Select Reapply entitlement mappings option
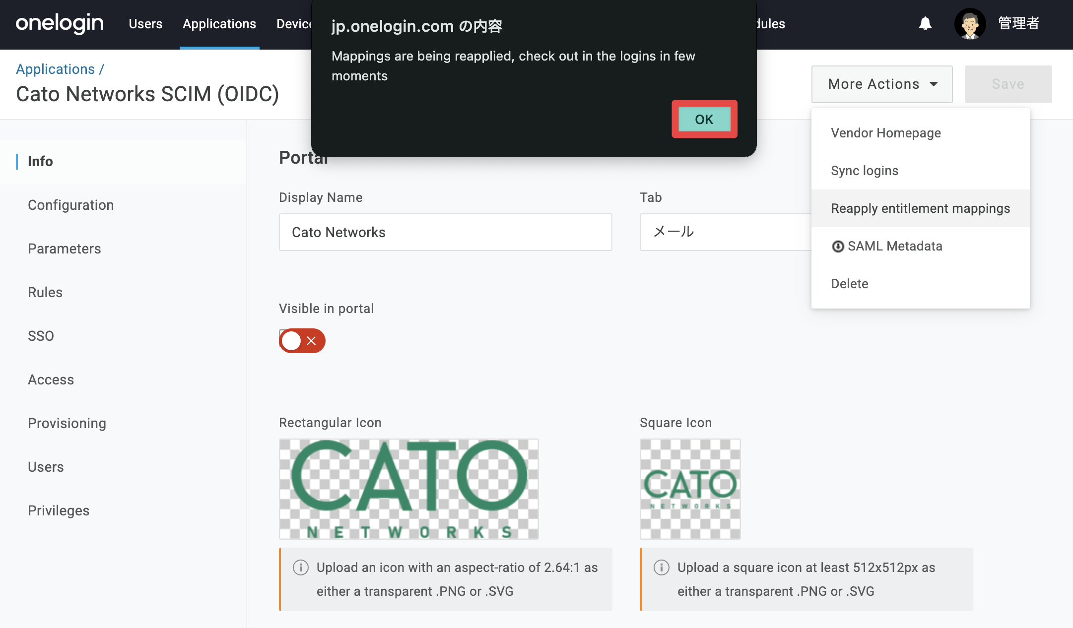This screenshot has width=1073, height=628. coord(921,208)
